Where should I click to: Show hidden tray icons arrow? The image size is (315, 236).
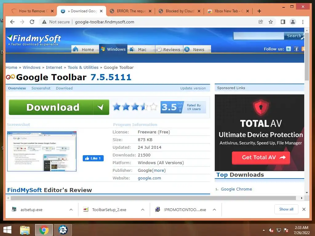click(x=264, y=230)
